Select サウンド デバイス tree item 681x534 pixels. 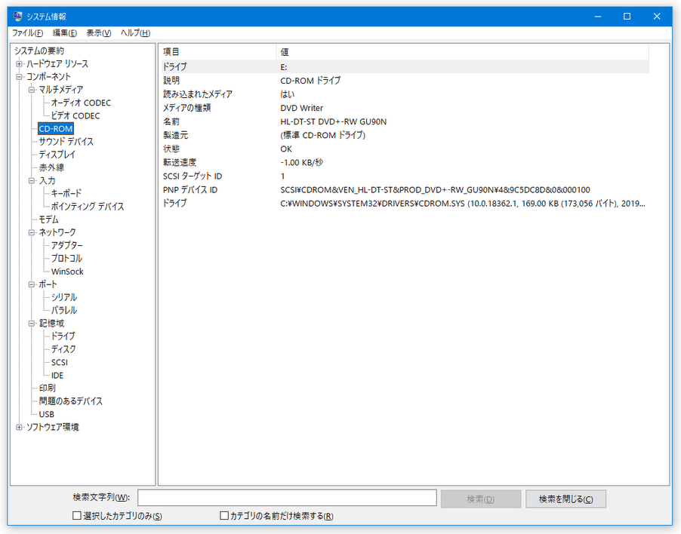(x=66, y=142)
